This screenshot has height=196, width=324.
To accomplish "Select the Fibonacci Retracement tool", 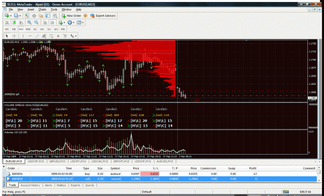I will click(51, 36).
